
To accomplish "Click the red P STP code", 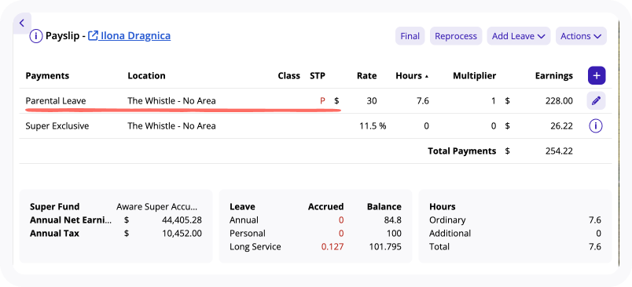I will pos(322,101).
